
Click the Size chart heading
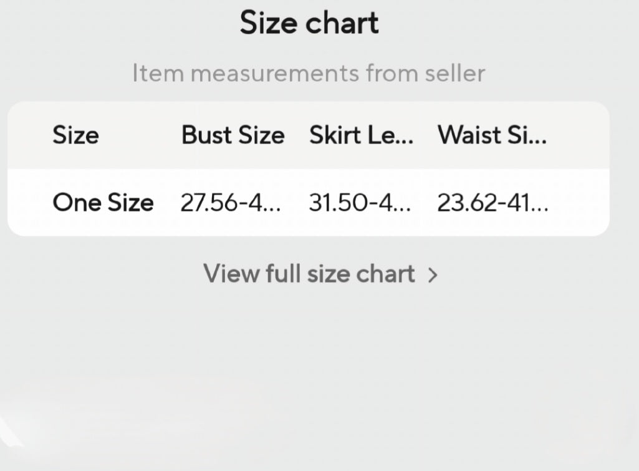309,24
